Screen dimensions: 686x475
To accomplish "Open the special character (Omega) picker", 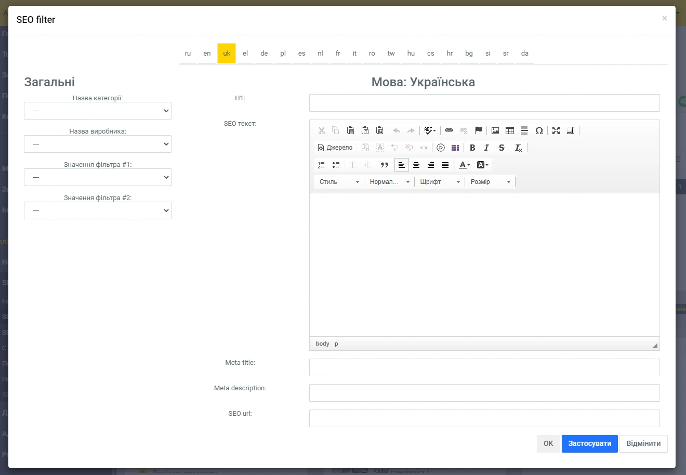I will click(539, 130).
